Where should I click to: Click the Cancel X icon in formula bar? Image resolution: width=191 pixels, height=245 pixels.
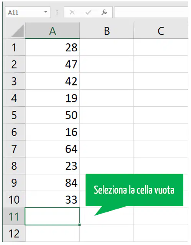click(72, 12)
